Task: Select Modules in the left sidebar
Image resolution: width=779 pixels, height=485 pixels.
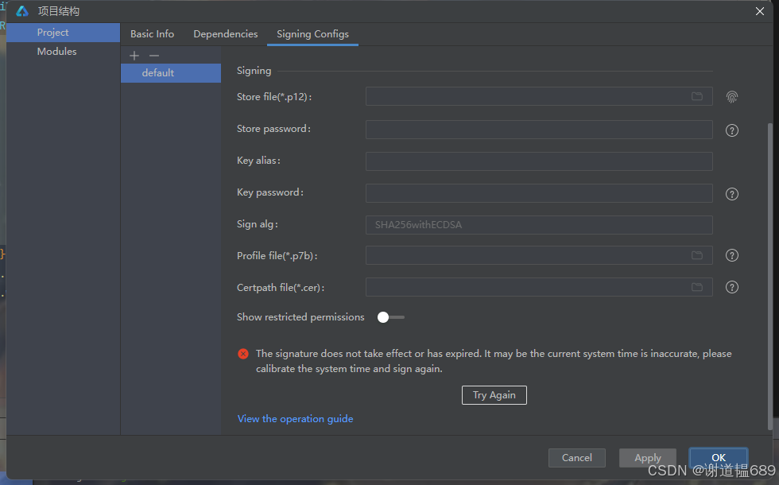Action: pyautogui.click(x=56, y=52)
